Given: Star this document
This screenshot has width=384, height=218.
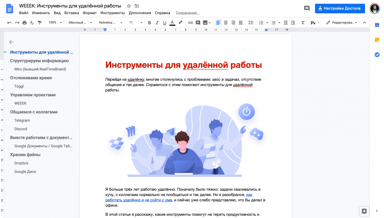Looking at the screenshot, I should (x=129, y=6).
